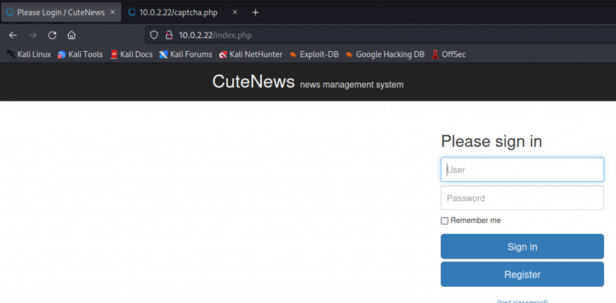The height and width of the screenshot is (303, 616).
Task: Open the Kali Tools bookmark
Action: [x=80, y=54]
